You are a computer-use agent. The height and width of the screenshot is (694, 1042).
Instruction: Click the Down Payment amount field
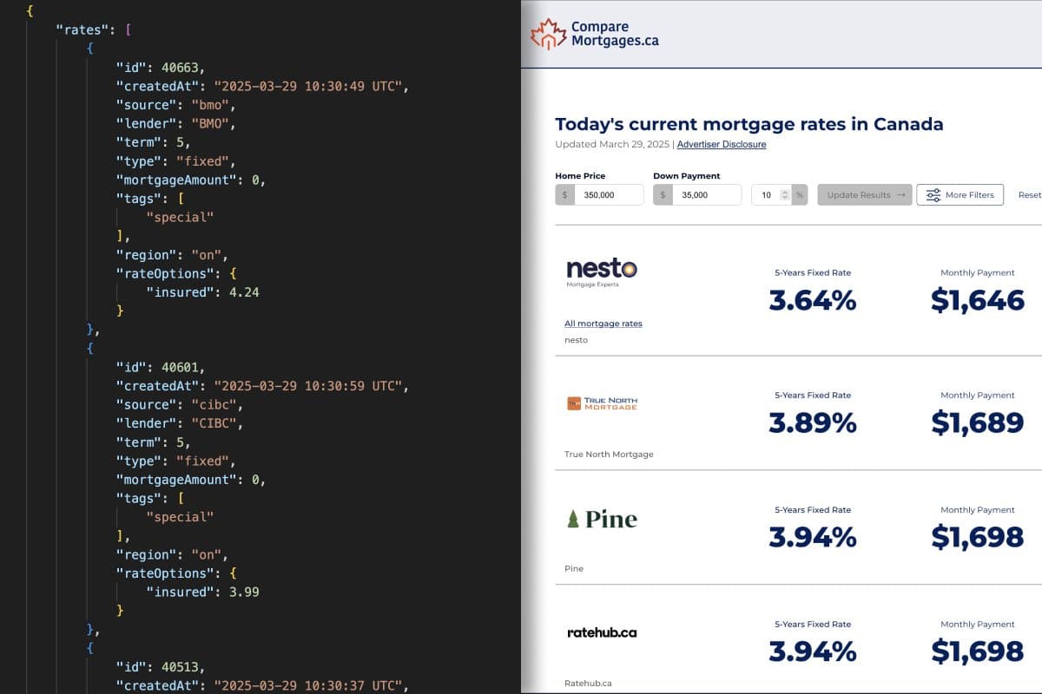[x=706, y=195]
